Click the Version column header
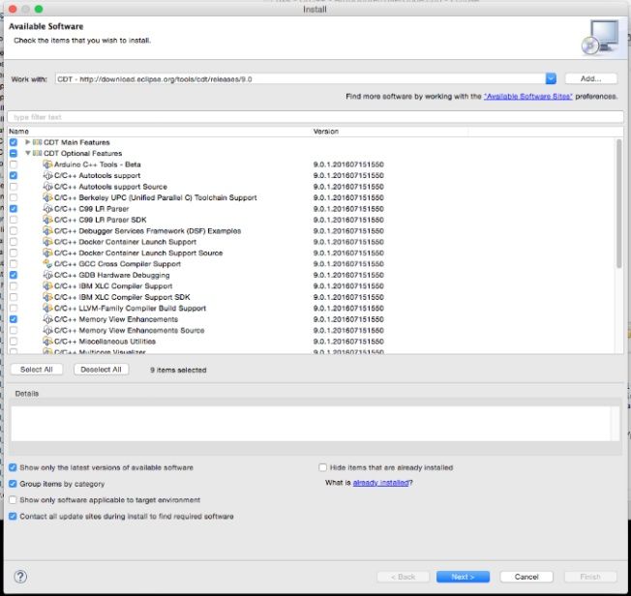631x596 pixels. click(x=390, y=132)
